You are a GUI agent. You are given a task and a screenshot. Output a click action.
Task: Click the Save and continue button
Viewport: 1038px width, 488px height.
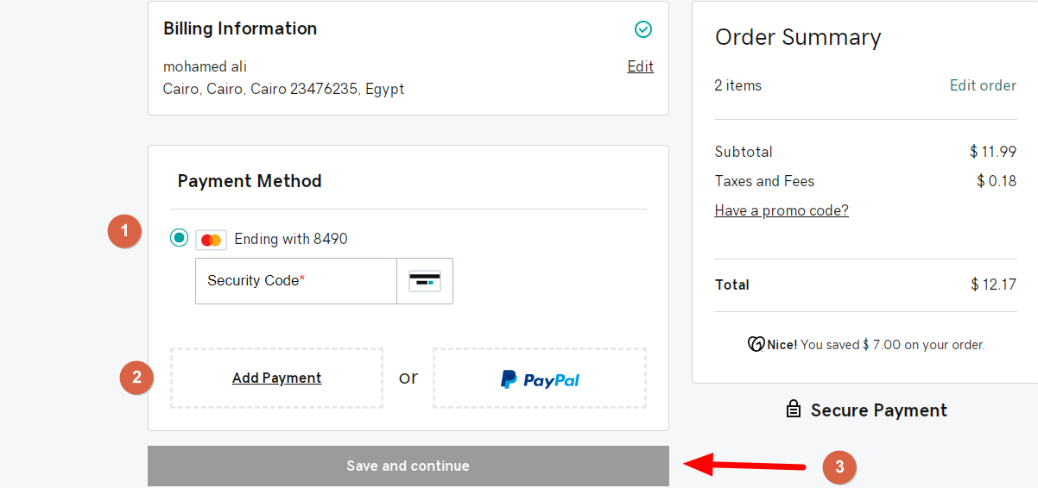[x=408, y=466]
